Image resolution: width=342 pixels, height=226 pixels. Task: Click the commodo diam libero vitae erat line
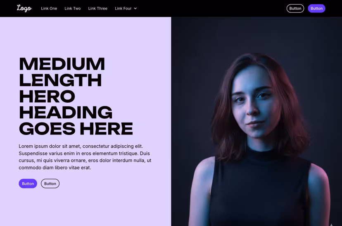55,168
